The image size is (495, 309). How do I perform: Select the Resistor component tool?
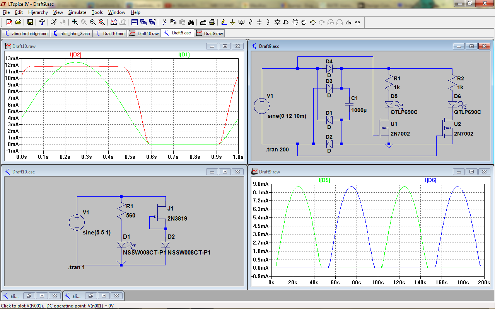click(x=251, y=22)
